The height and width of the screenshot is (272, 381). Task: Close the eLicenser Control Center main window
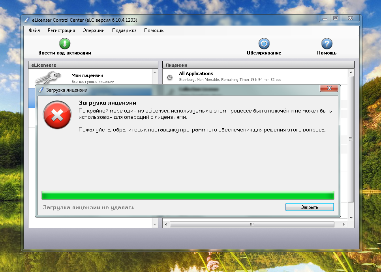pos(350,18)
